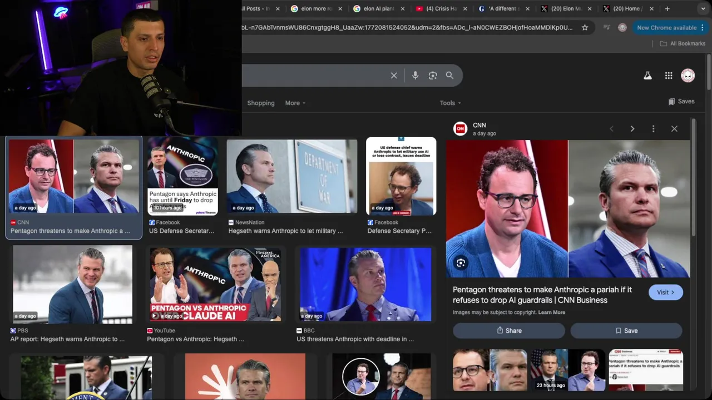The height and width of the screenshot is (400, 712).
Task: Open the Google account avatar
Action: click(688, 76)
